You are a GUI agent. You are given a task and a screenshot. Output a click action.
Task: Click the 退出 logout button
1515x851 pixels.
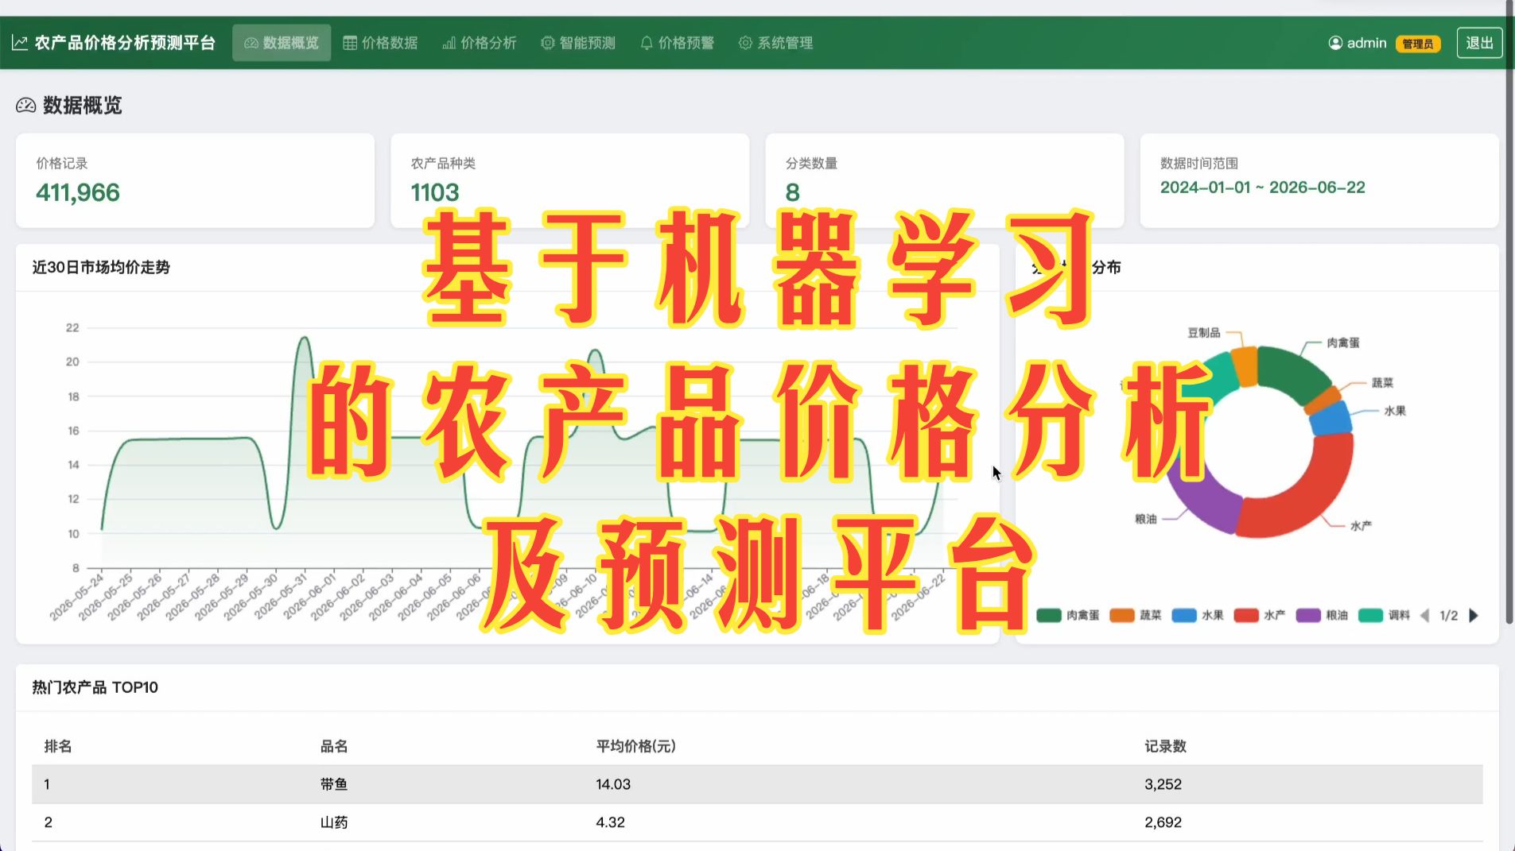coord(1479,43)
